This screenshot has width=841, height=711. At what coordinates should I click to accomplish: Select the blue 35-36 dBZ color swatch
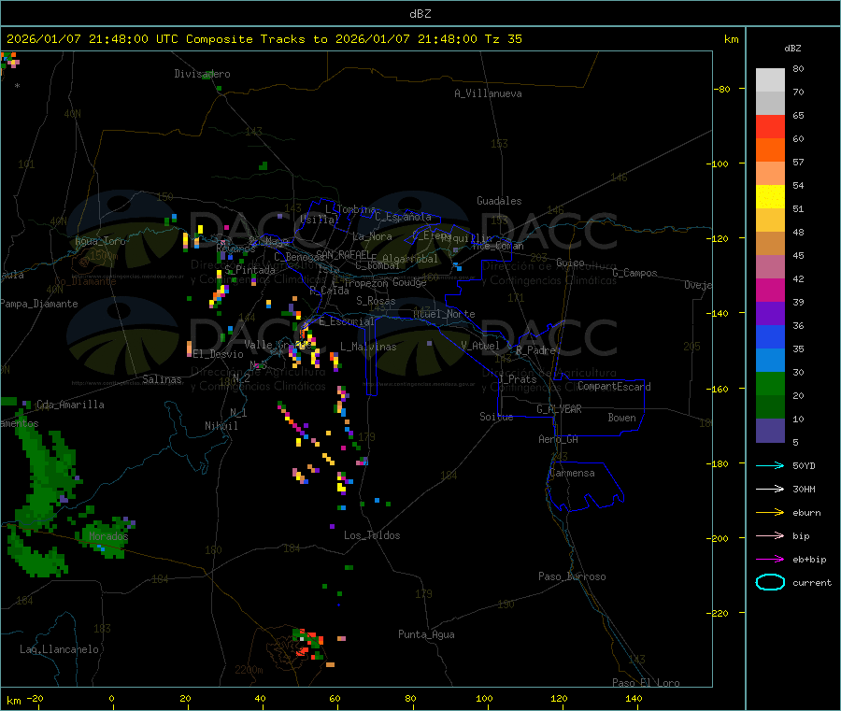click(770, 336)
